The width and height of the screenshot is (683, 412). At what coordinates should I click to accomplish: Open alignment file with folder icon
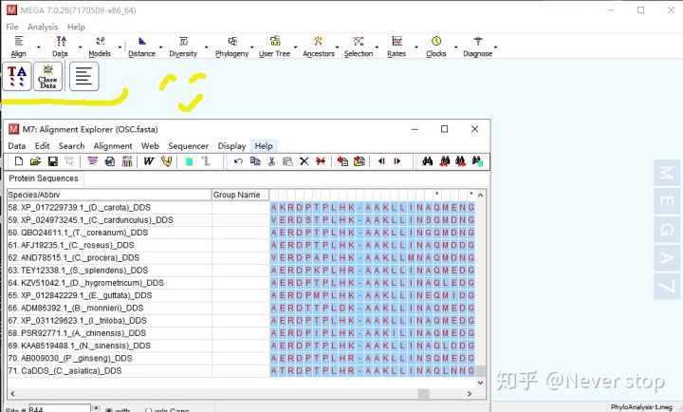35,161
